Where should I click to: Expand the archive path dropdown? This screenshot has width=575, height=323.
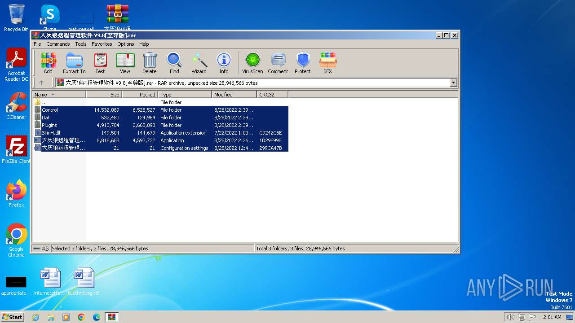click(x=453, y=83)
